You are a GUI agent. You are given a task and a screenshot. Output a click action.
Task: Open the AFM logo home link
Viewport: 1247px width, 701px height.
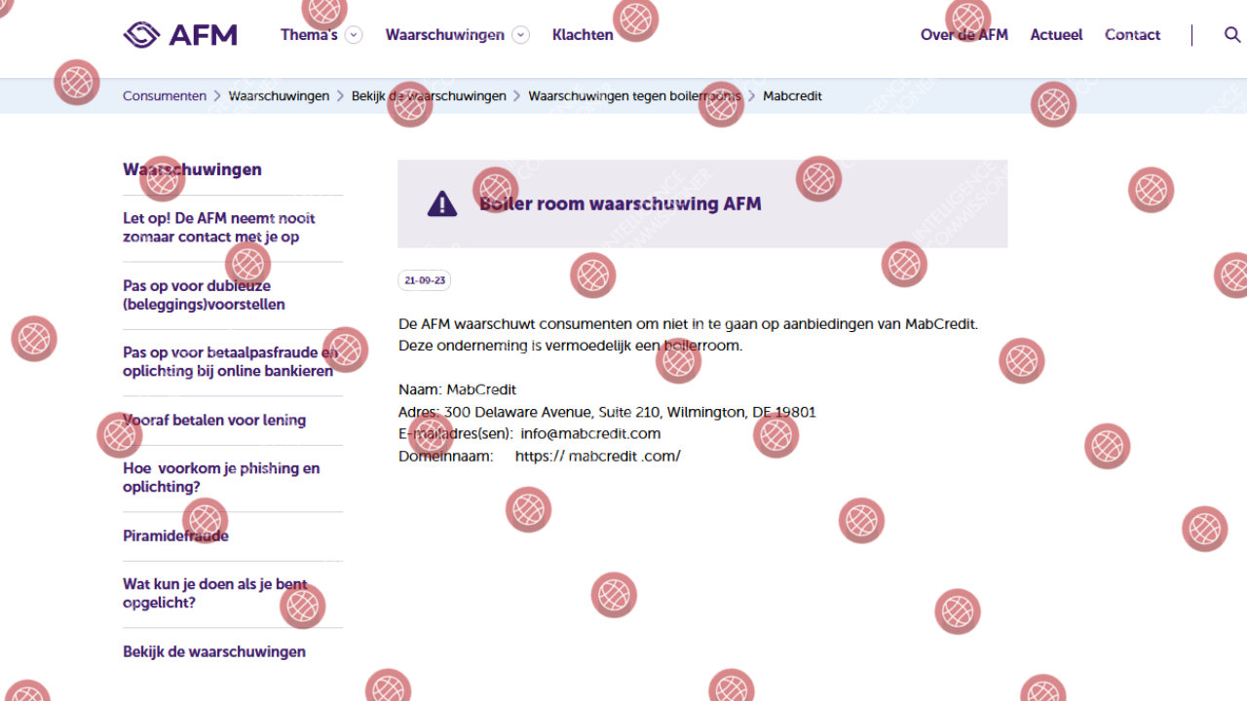click(180, 35)
